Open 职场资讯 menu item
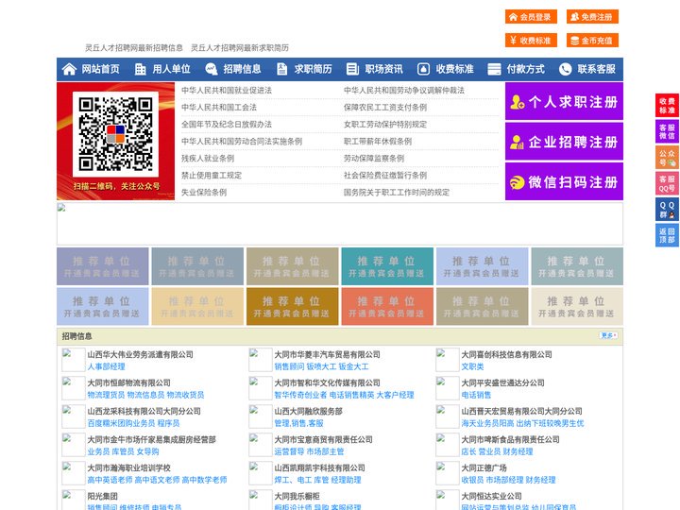 [383, 69]
